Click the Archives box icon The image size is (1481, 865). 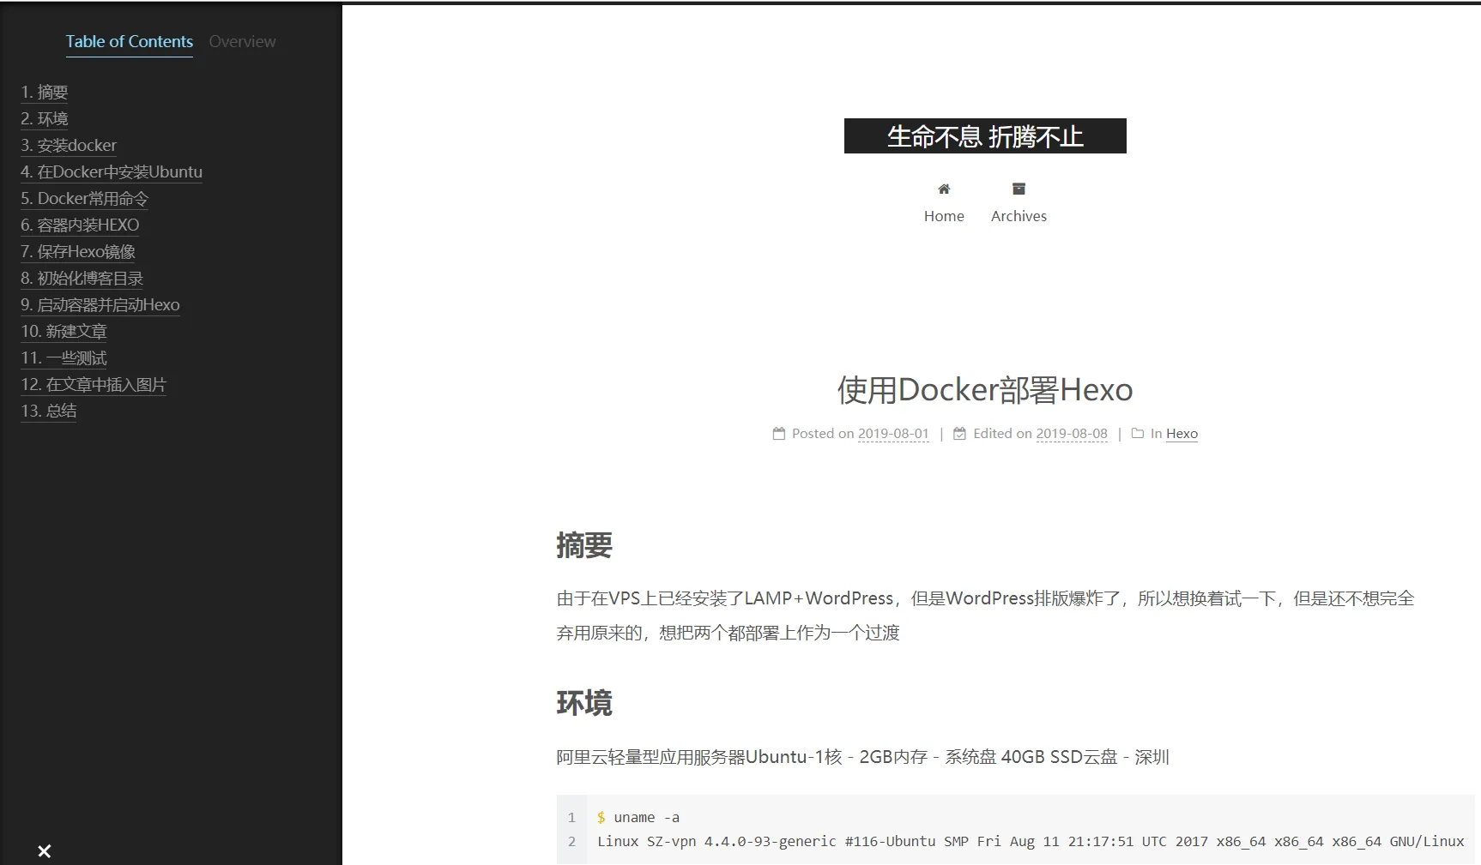1019,189
